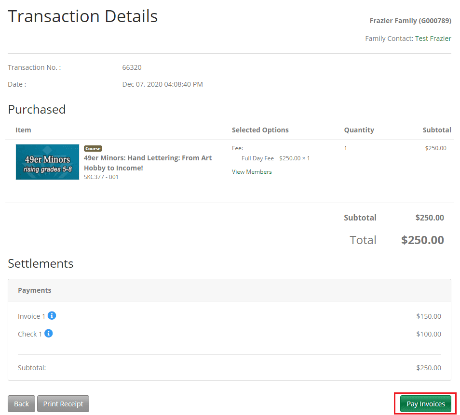460x415 pixels.
Task: Click the Payments panel header
Action: click(x=35, y=290)
